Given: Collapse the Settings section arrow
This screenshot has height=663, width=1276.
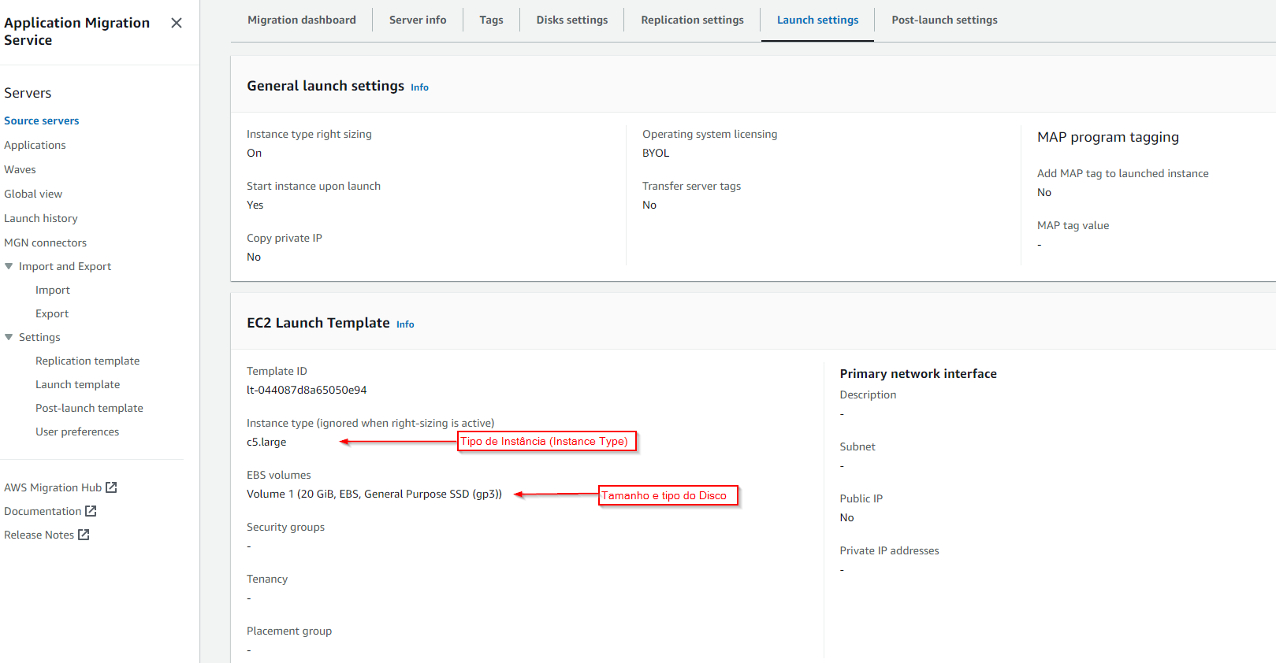Looking at the screenshot, I should [x=9, y=337].
